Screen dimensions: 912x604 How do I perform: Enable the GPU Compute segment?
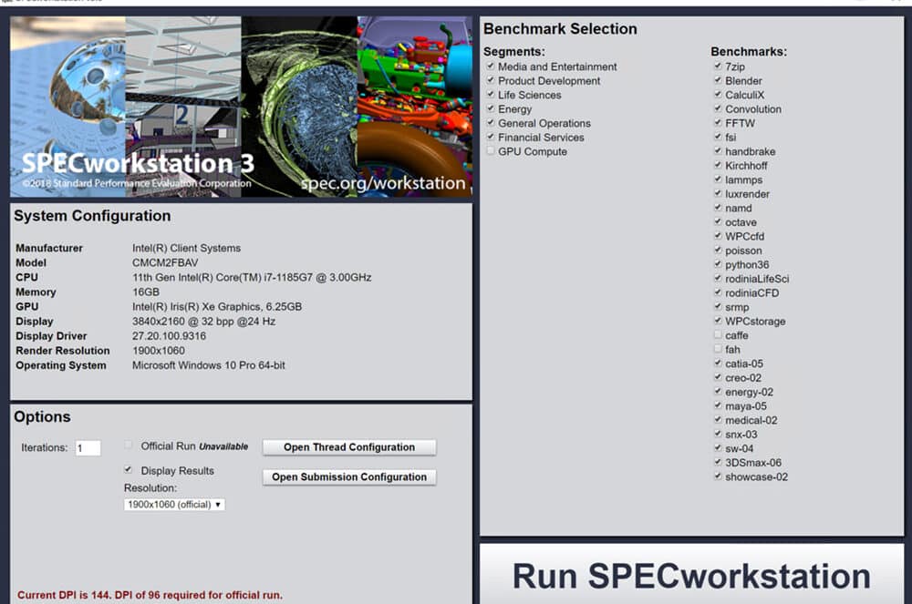(491, 151)
